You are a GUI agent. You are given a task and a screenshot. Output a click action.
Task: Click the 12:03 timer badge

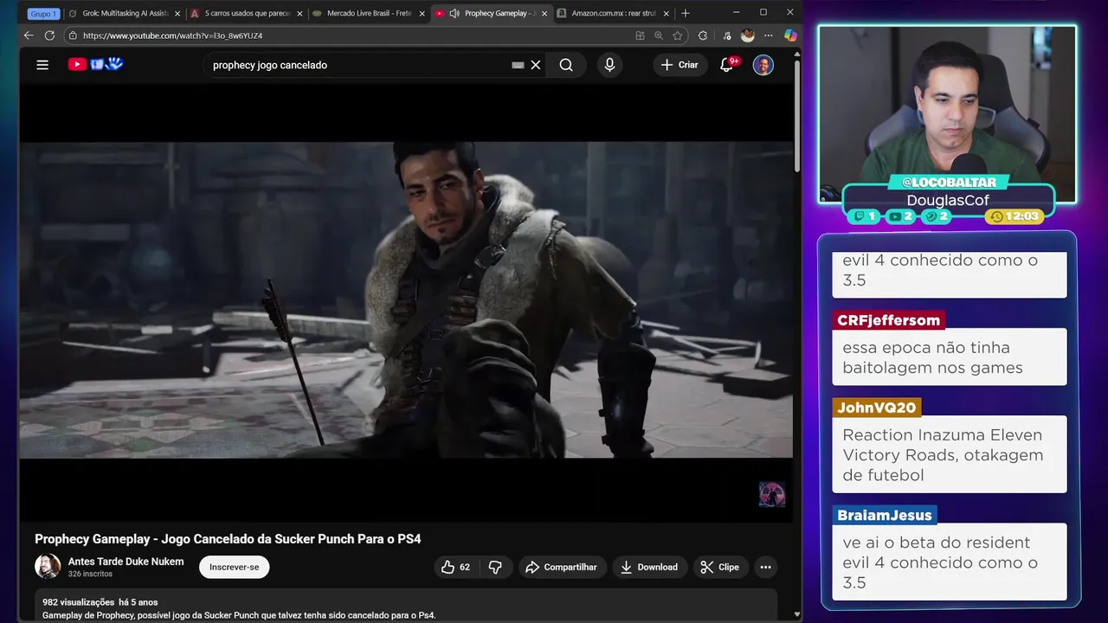tap(1015, 216)
